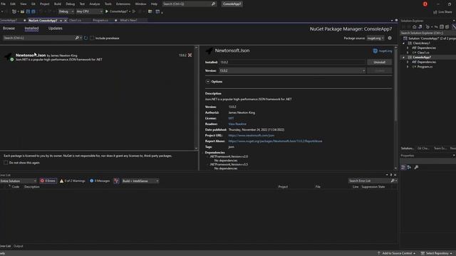This screenshot has height=256, width=456.
Task: Click the clear build filter icon in Error List
Action: [116, 181]
